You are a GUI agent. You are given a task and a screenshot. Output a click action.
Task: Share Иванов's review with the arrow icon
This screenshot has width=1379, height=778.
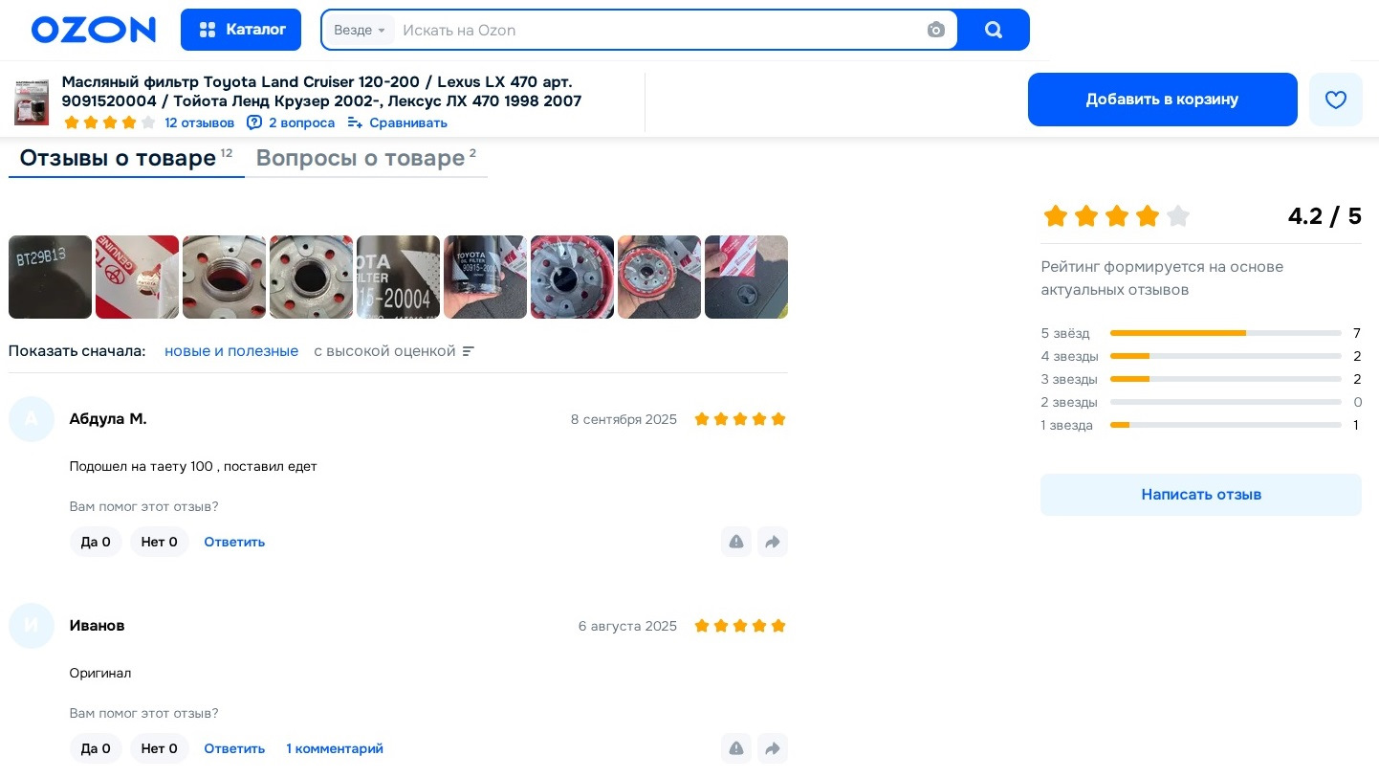[773, 748]
